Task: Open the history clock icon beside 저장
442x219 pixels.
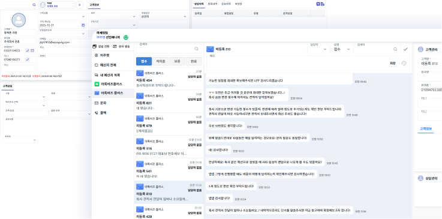Action: point(404,63)
